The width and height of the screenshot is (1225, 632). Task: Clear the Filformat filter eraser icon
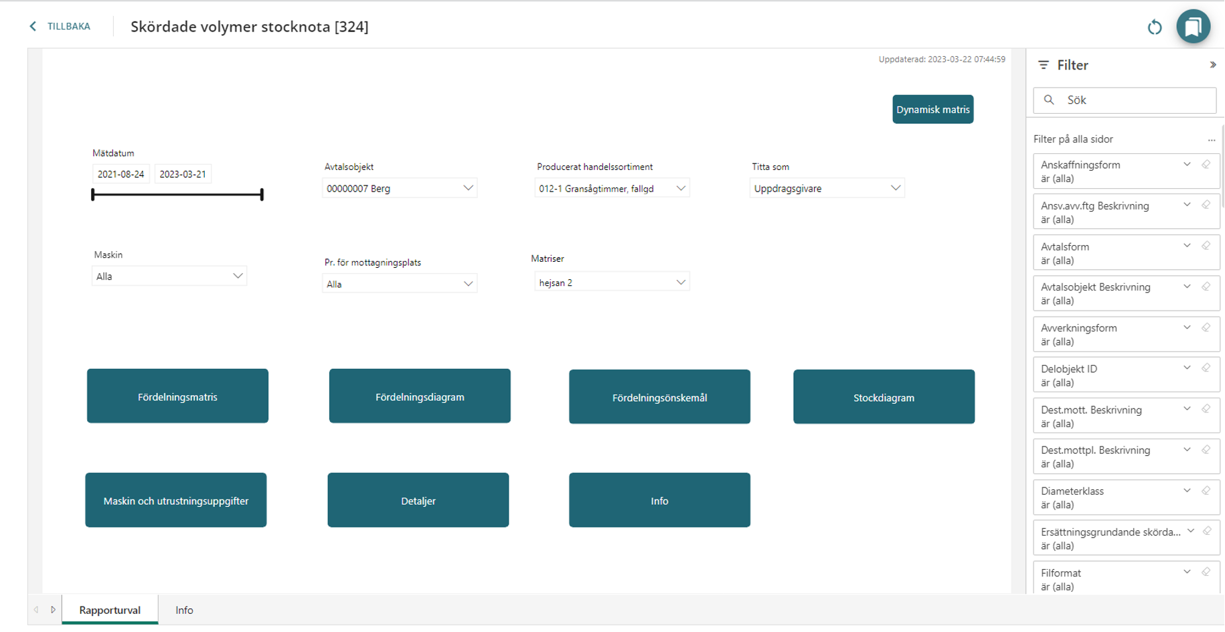[1206, 572]
